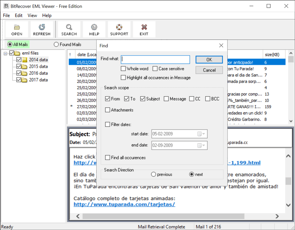The image size is (295, 230).
Task: Click Cancel in the Find dialog
Action: coord(209,70)
